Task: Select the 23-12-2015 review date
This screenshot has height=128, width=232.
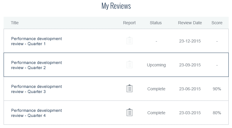Action: [x=190, y=41]
